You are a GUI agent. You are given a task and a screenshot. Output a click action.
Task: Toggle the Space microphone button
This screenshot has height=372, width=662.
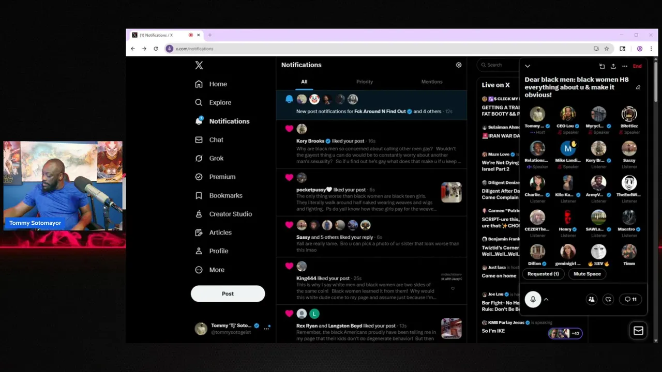[x=533, y=299]
